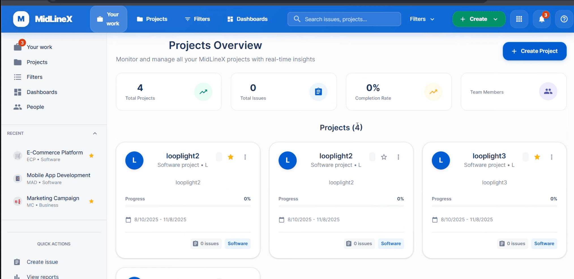Switch to the Projects tab in top navigation

[152, 19]
